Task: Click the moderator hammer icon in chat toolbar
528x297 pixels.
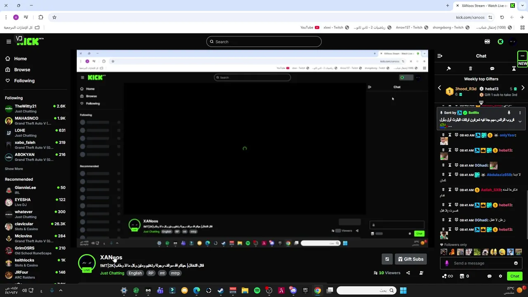Action: (449, 68)
